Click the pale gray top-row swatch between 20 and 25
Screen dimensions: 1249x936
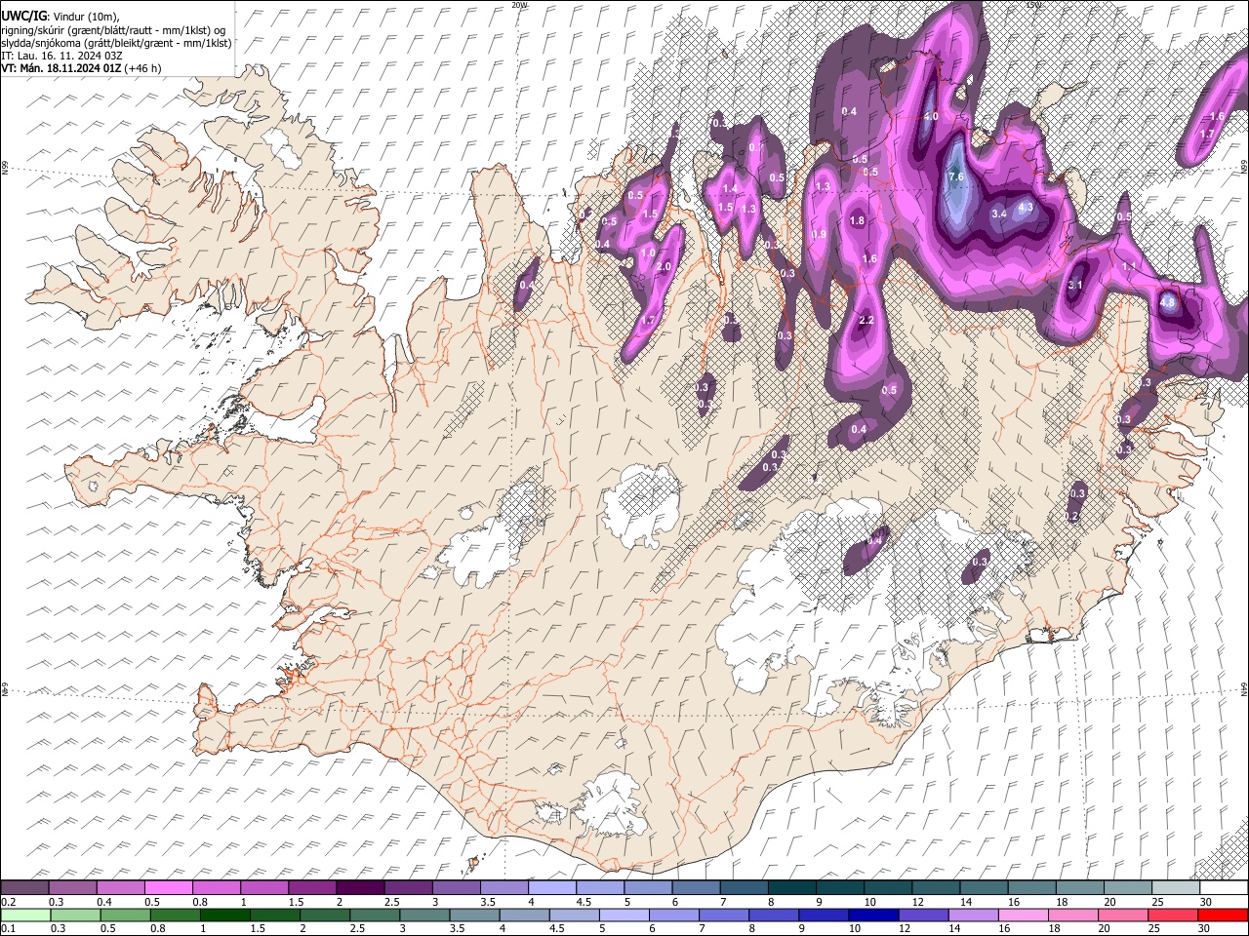(1127, 887)
